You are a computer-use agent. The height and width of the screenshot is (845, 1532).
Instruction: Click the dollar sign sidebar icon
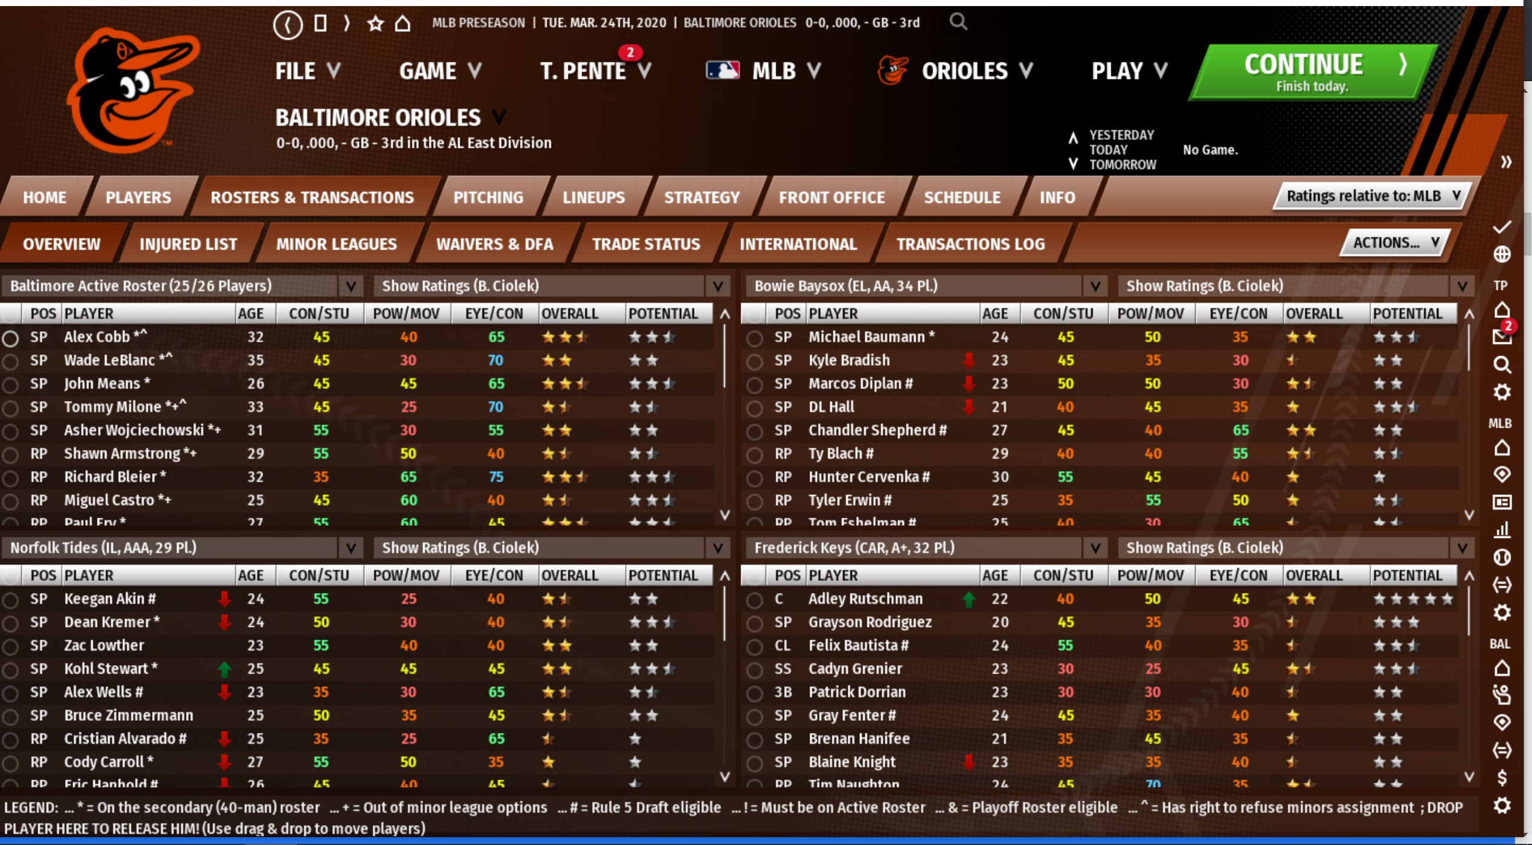[x=1502, y=777]
